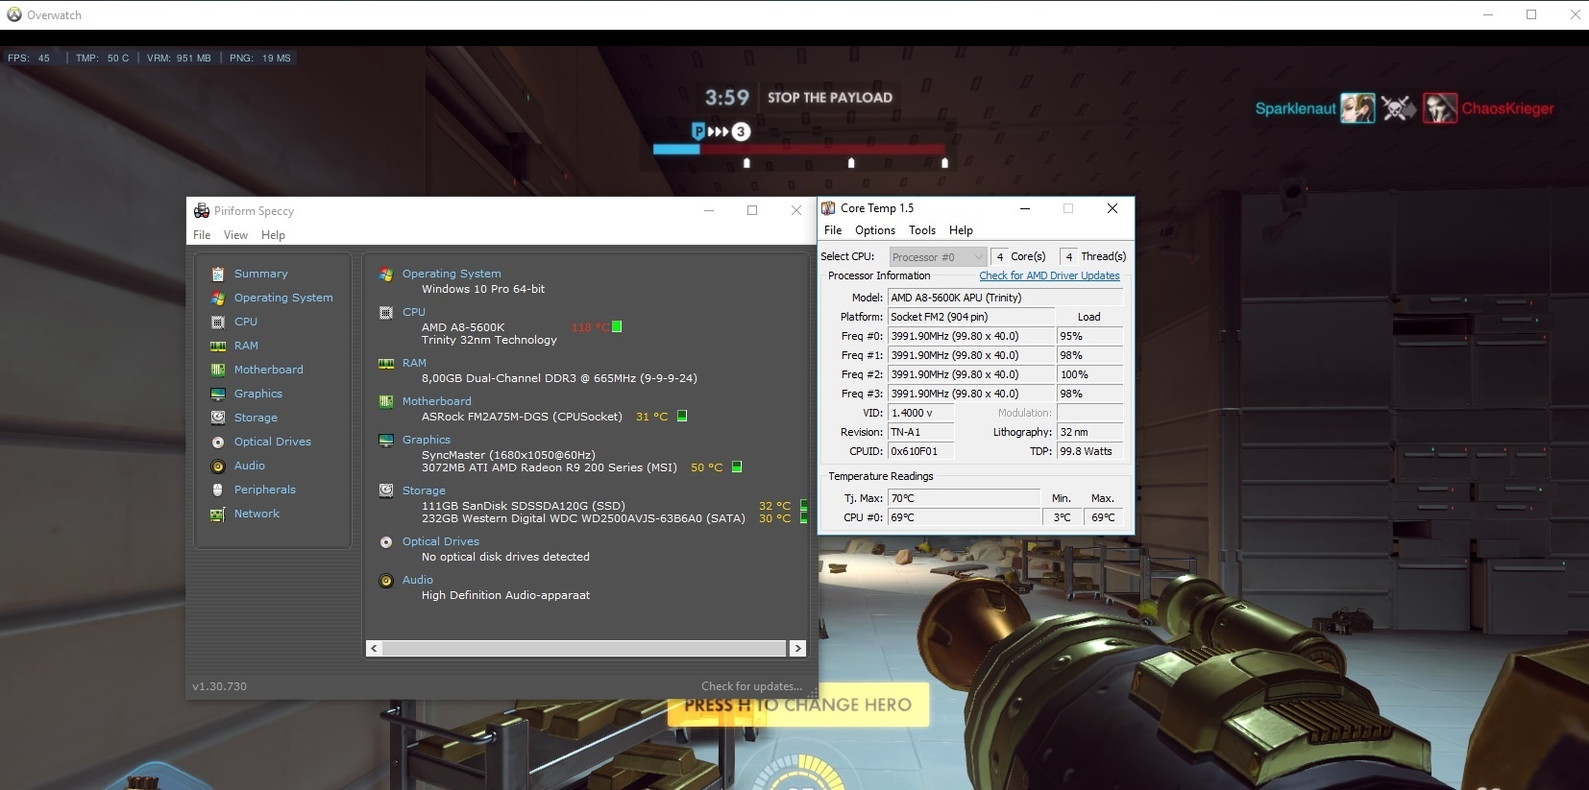This screenshot has height=790, width=1589.
Task: Click the horizontal scrollbar track in Speccy
Action: [585, 649]
